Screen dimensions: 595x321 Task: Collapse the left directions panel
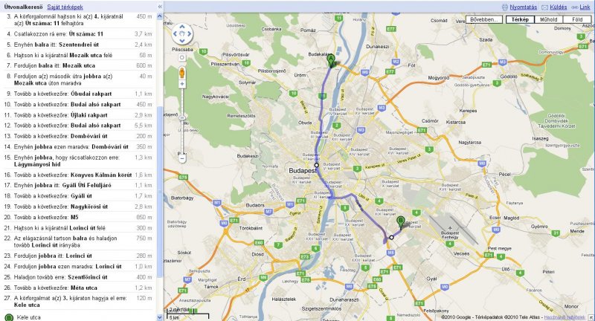click(x=160, y=7)
